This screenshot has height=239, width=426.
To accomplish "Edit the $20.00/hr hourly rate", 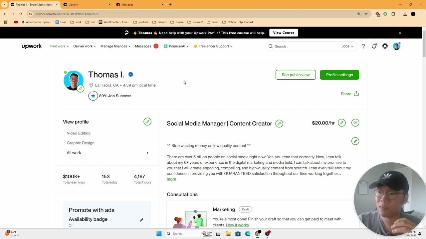I will (x=342, y=123).
